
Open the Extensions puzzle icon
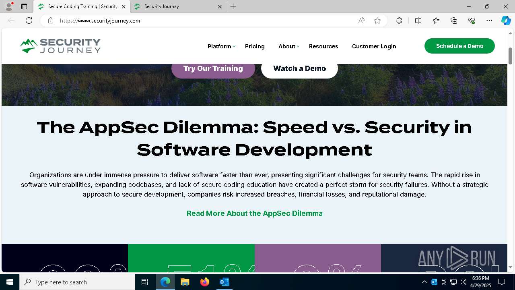point(399,21)
